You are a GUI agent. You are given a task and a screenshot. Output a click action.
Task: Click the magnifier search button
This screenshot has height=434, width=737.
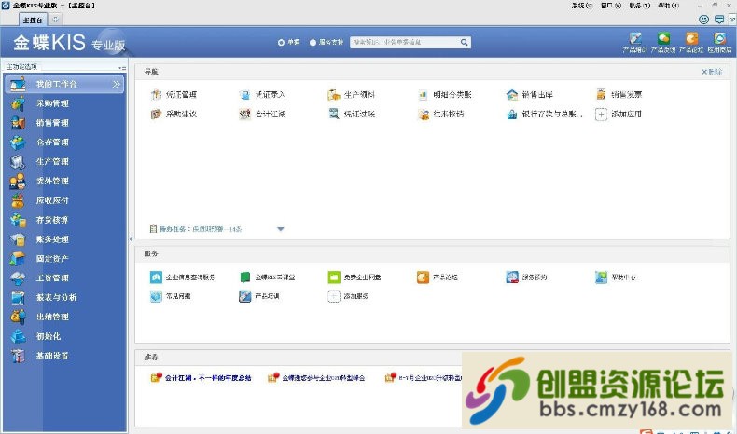pyautogui.click(x=464, y=42)
